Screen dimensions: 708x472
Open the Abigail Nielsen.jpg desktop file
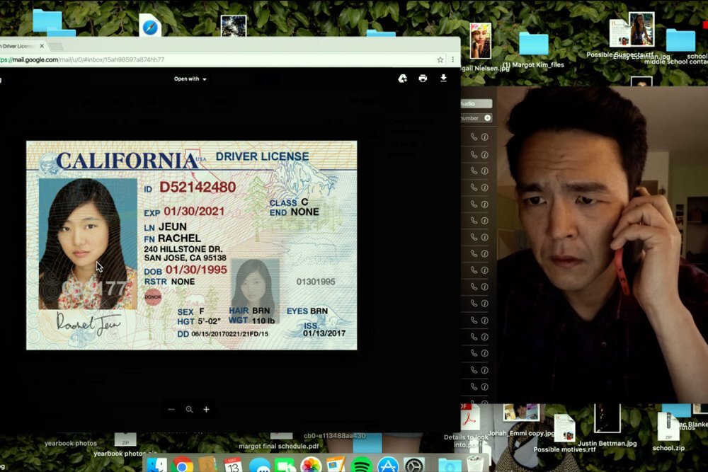tap(481, 42)
